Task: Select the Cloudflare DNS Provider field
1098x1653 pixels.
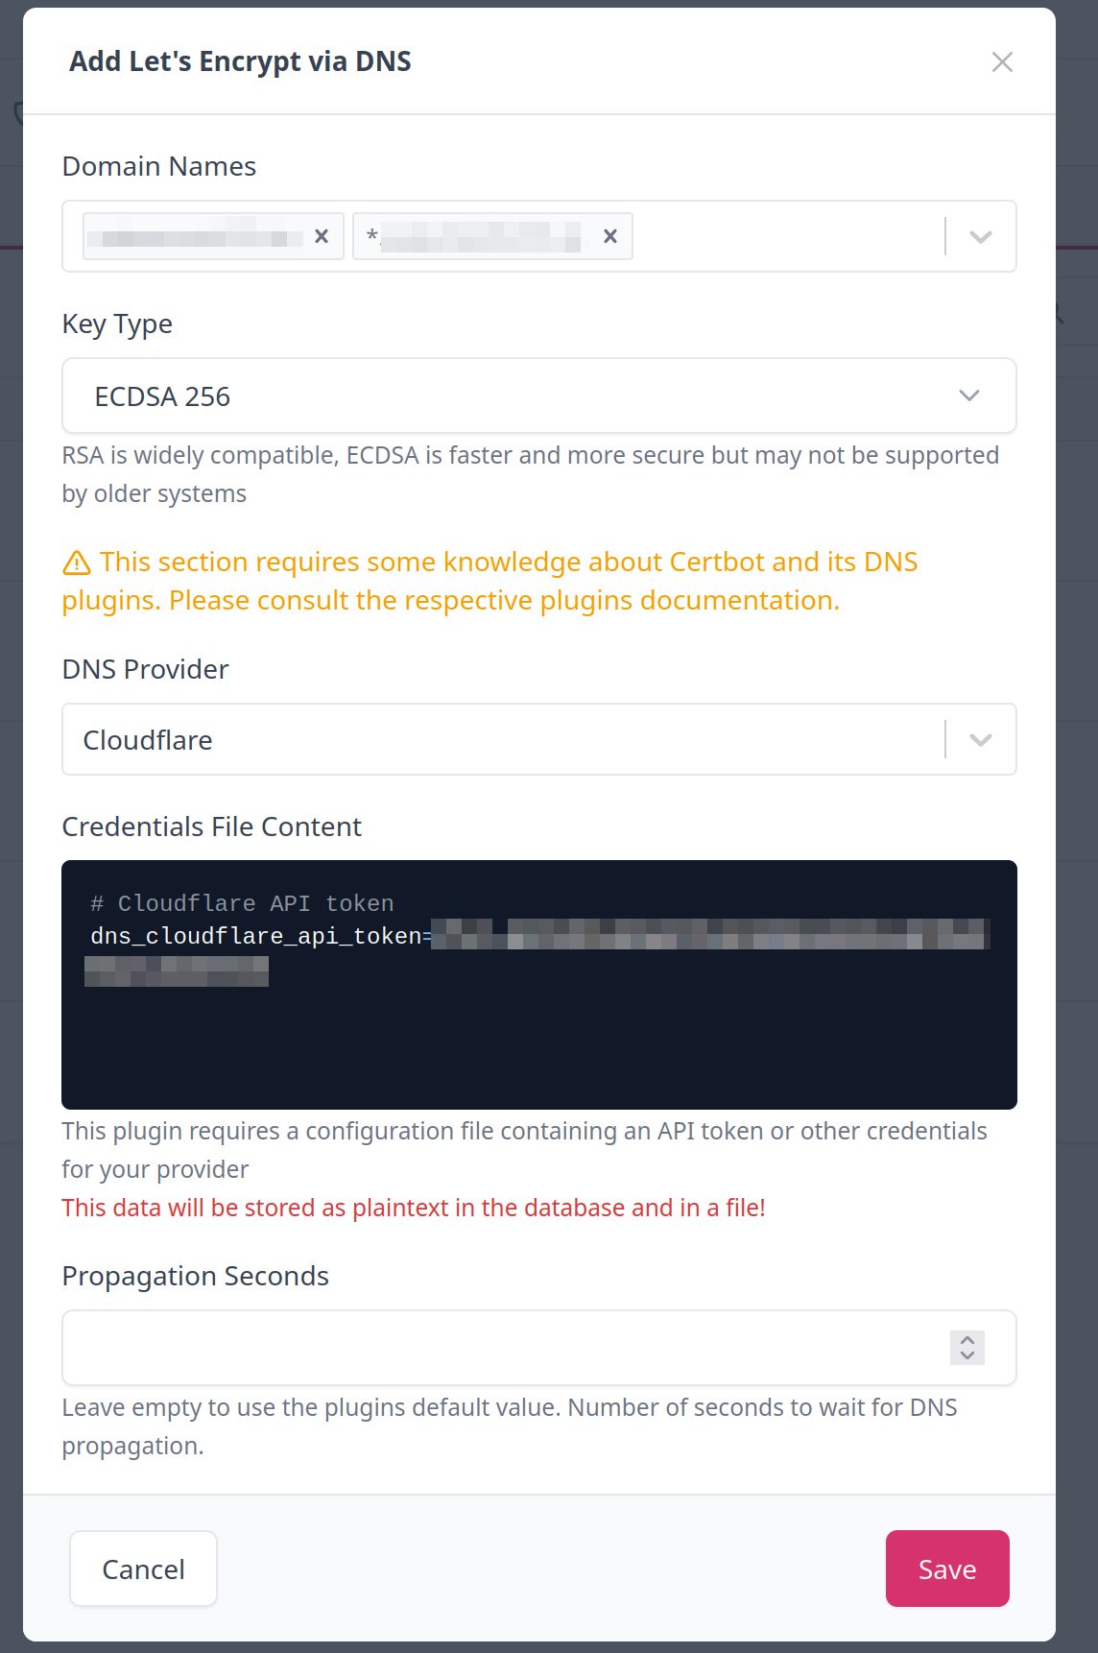Action: pos(499,740)
